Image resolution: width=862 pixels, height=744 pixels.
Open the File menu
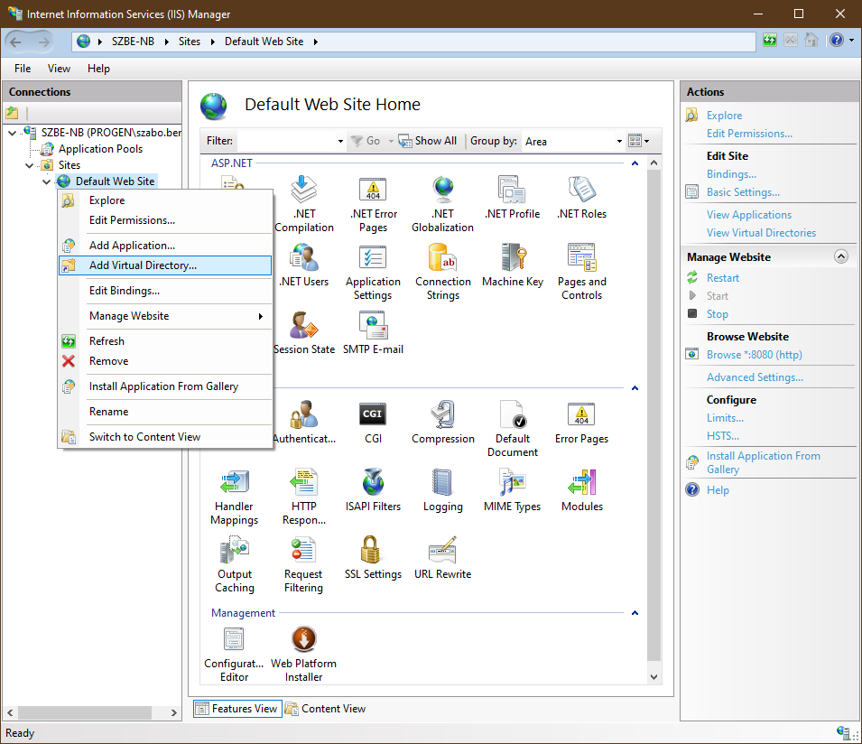click(x=23, y=69)
